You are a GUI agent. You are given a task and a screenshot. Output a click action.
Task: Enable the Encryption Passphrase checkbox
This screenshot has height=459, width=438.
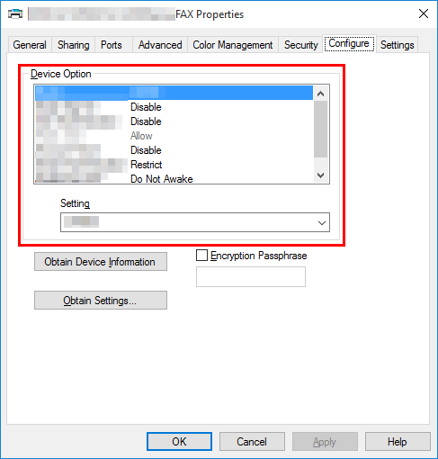[201, 256]
